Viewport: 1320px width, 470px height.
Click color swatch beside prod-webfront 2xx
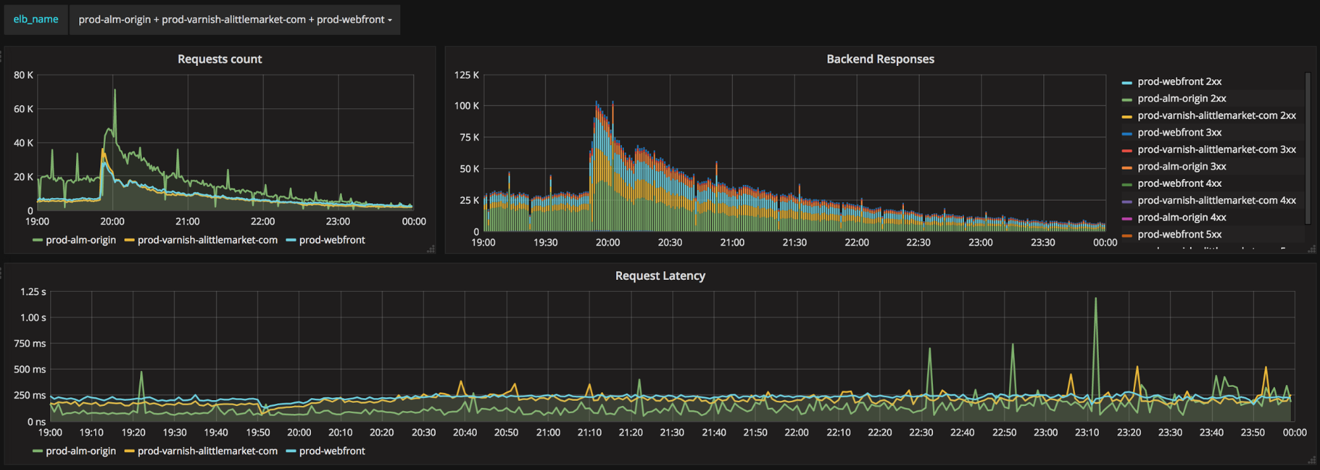[1127, 83]
